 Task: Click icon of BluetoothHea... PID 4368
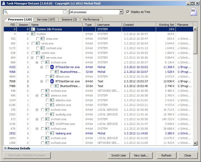tap(57, 72)
